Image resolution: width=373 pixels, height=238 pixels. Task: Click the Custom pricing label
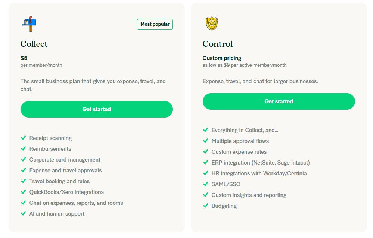pyautogui.click(x=222, y=58)
